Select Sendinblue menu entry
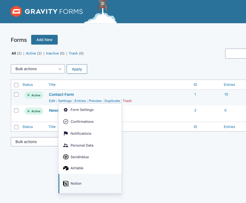The height and width of the screenshot is (203, 246). 90,157
